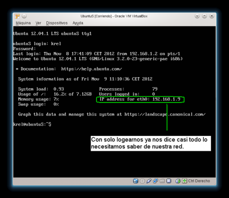Image resolution: width=229 pixels, height=198 pixels.
Task: Click the USB devices status icon
Action: (149, 181)
